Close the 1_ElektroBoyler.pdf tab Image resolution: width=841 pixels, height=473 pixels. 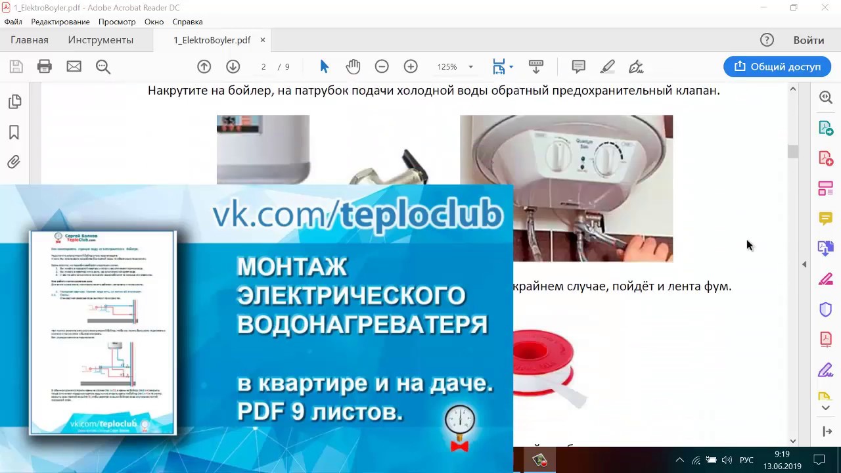(263, 40)
